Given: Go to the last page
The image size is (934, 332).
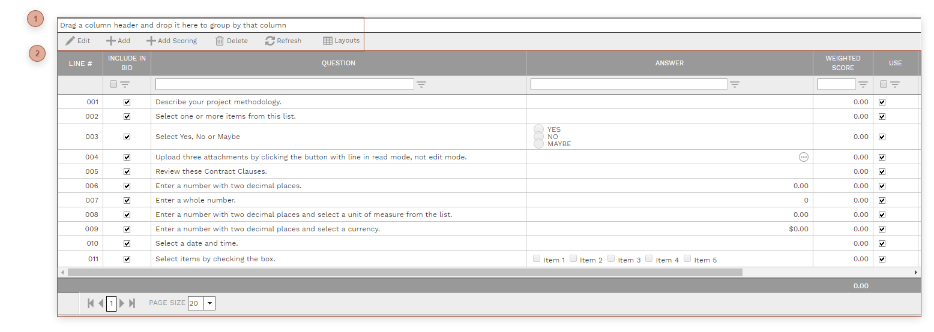Looking at the screenshot, I should [x=132, y=303].
